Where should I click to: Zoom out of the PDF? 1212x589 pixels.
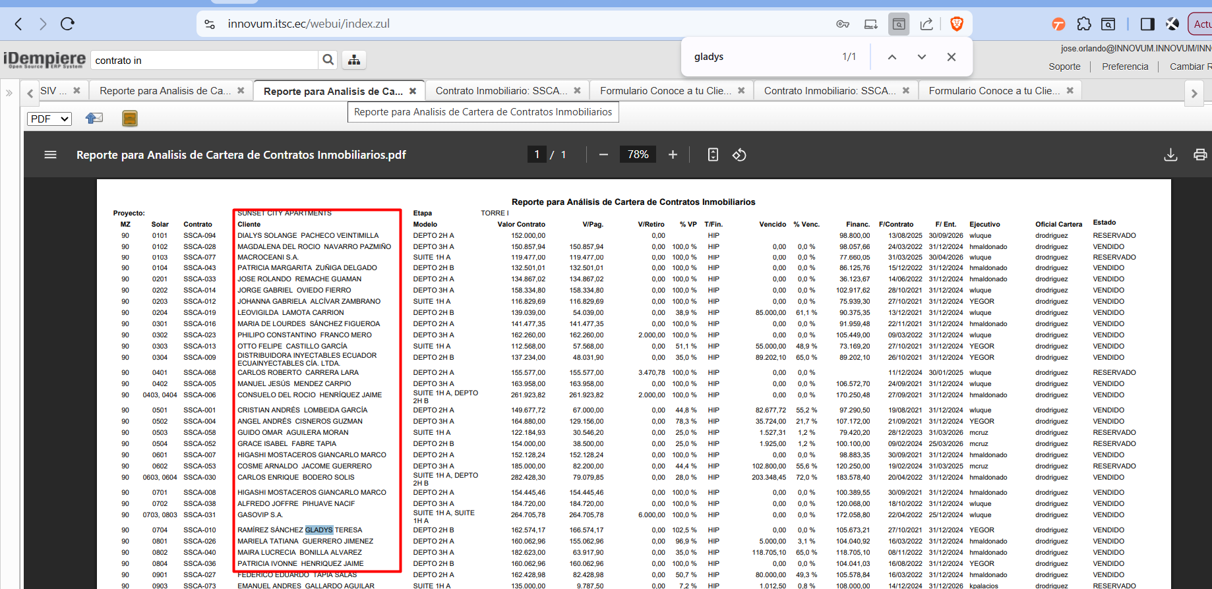click(603, 155)
